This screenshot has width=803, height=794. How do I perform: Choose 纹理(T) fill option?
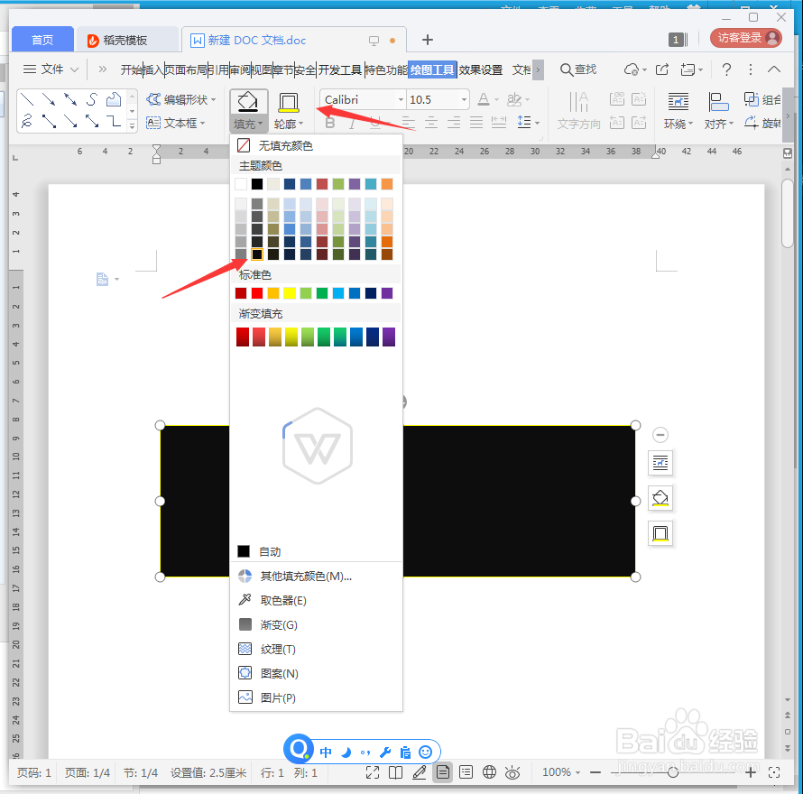pos(316,649)
